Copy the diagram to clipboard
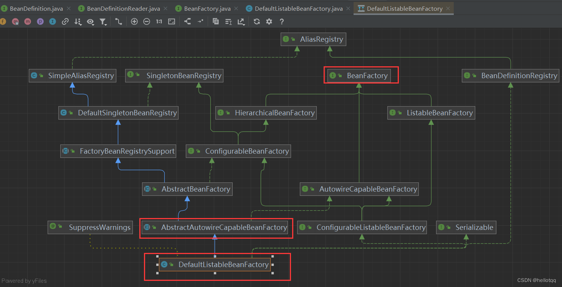This screenshot has width=562, height=287. pyautogui.click(x=216, y=22)
